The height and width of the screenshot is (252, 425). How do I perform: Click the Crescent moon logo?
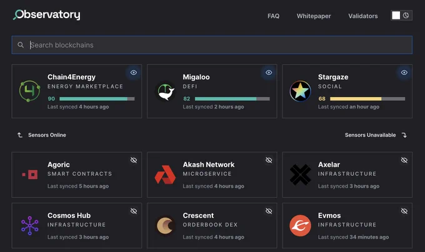click(x=165, y=226)
